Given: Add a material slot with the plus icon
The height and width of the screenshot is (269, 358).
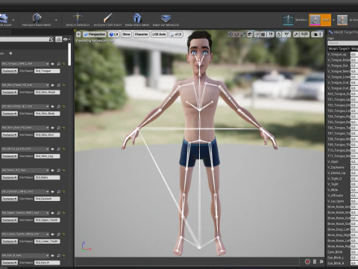Looking at the screenshot, I should coord(10,53).
